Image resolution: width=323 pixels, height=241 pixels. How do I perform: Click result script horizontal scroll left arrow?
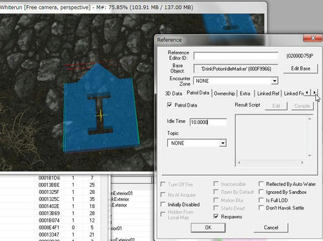point(239,163)
